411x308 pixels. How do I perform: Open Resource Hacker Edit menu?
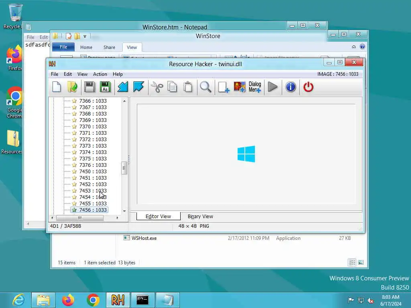pos(67,74)
